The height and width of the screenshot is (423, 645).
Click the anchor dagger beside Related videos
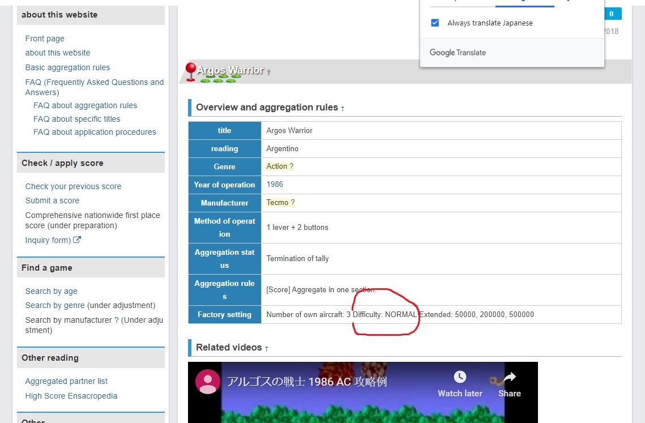(266, 349)
